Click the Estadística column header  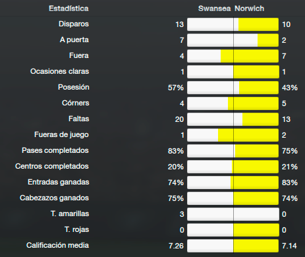point(69,9)
